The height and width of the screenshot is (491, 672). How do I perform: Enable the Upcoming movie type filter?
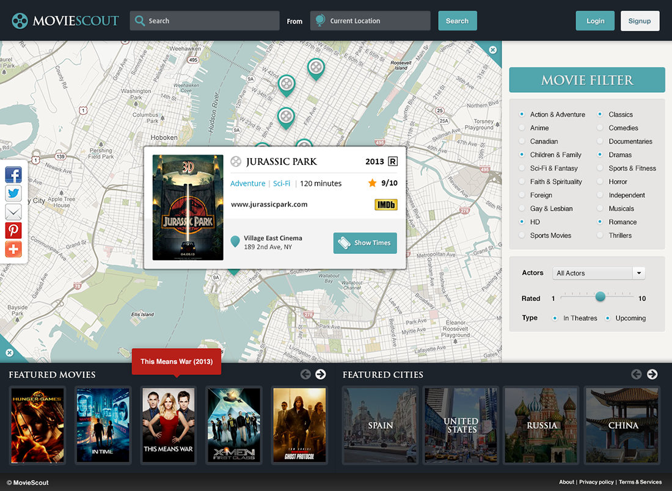pos(608,318)
